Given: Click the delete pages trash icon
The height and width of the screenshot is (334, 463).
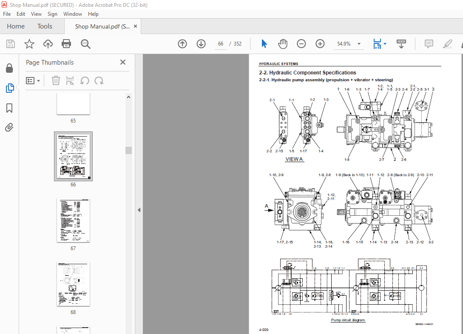Looking at the screenshot, I should (56, 80).
